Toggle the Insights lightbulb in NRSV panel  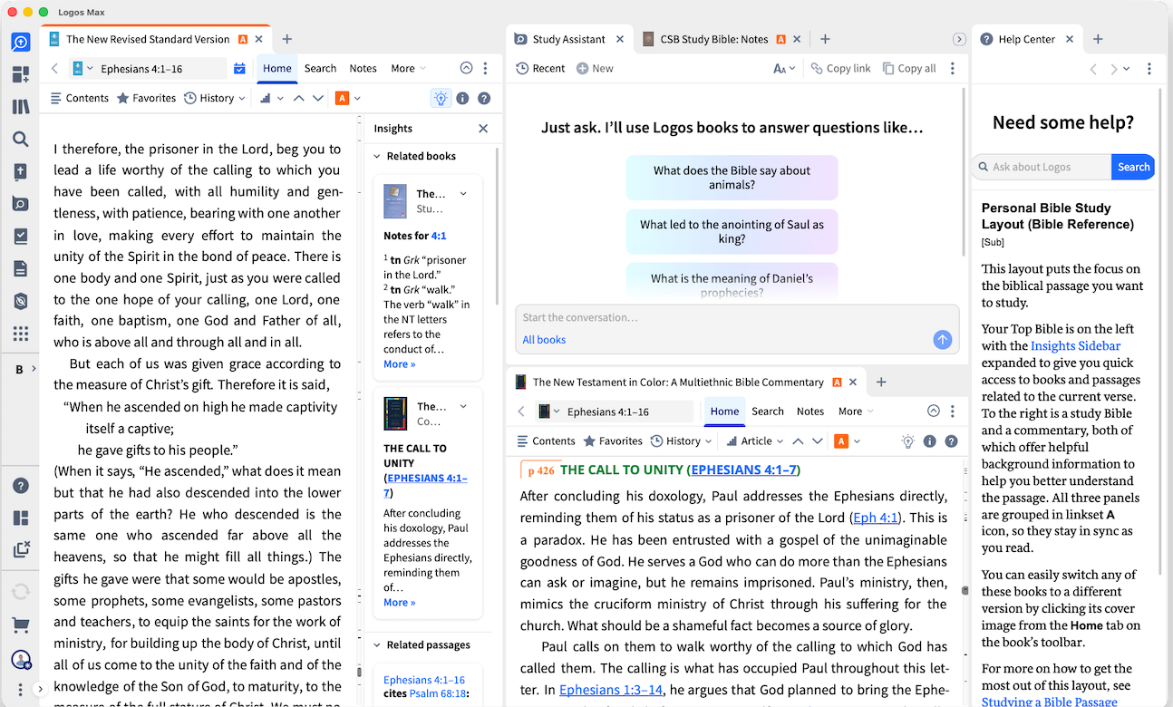pyautogui.click(x=441, y=98)
